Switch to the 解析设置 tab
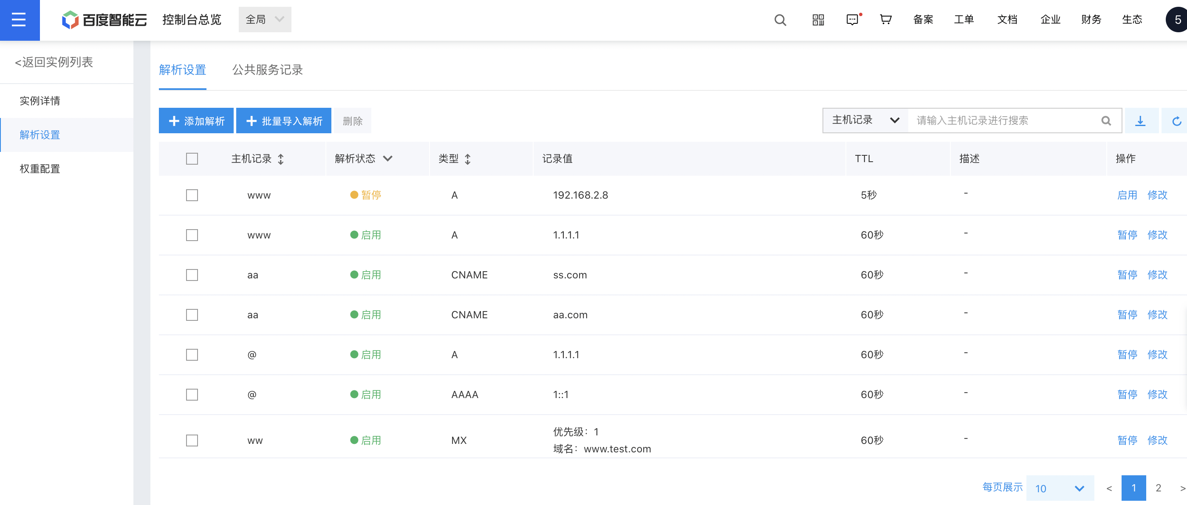Viewport: 1187px width, 505px height. click(x=182, y=70)
